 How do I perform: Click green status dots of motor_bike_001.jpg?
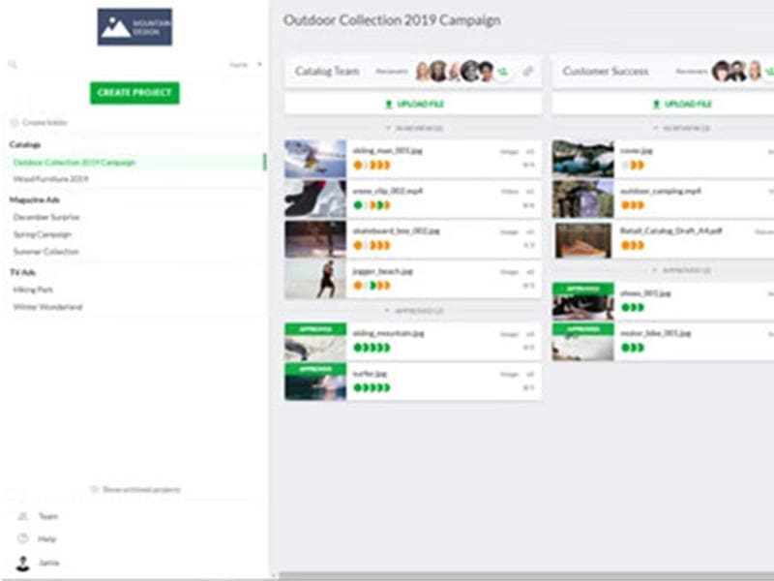point(633,348)
